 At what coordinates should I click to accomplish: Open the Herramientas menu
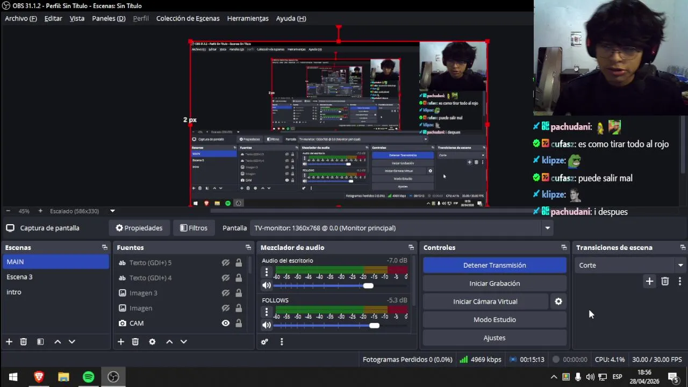(248, 18)
